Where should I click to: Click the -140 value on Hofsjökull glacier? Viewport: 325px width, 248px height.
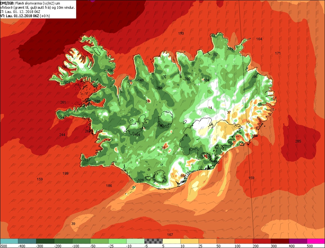coord(160,126)
